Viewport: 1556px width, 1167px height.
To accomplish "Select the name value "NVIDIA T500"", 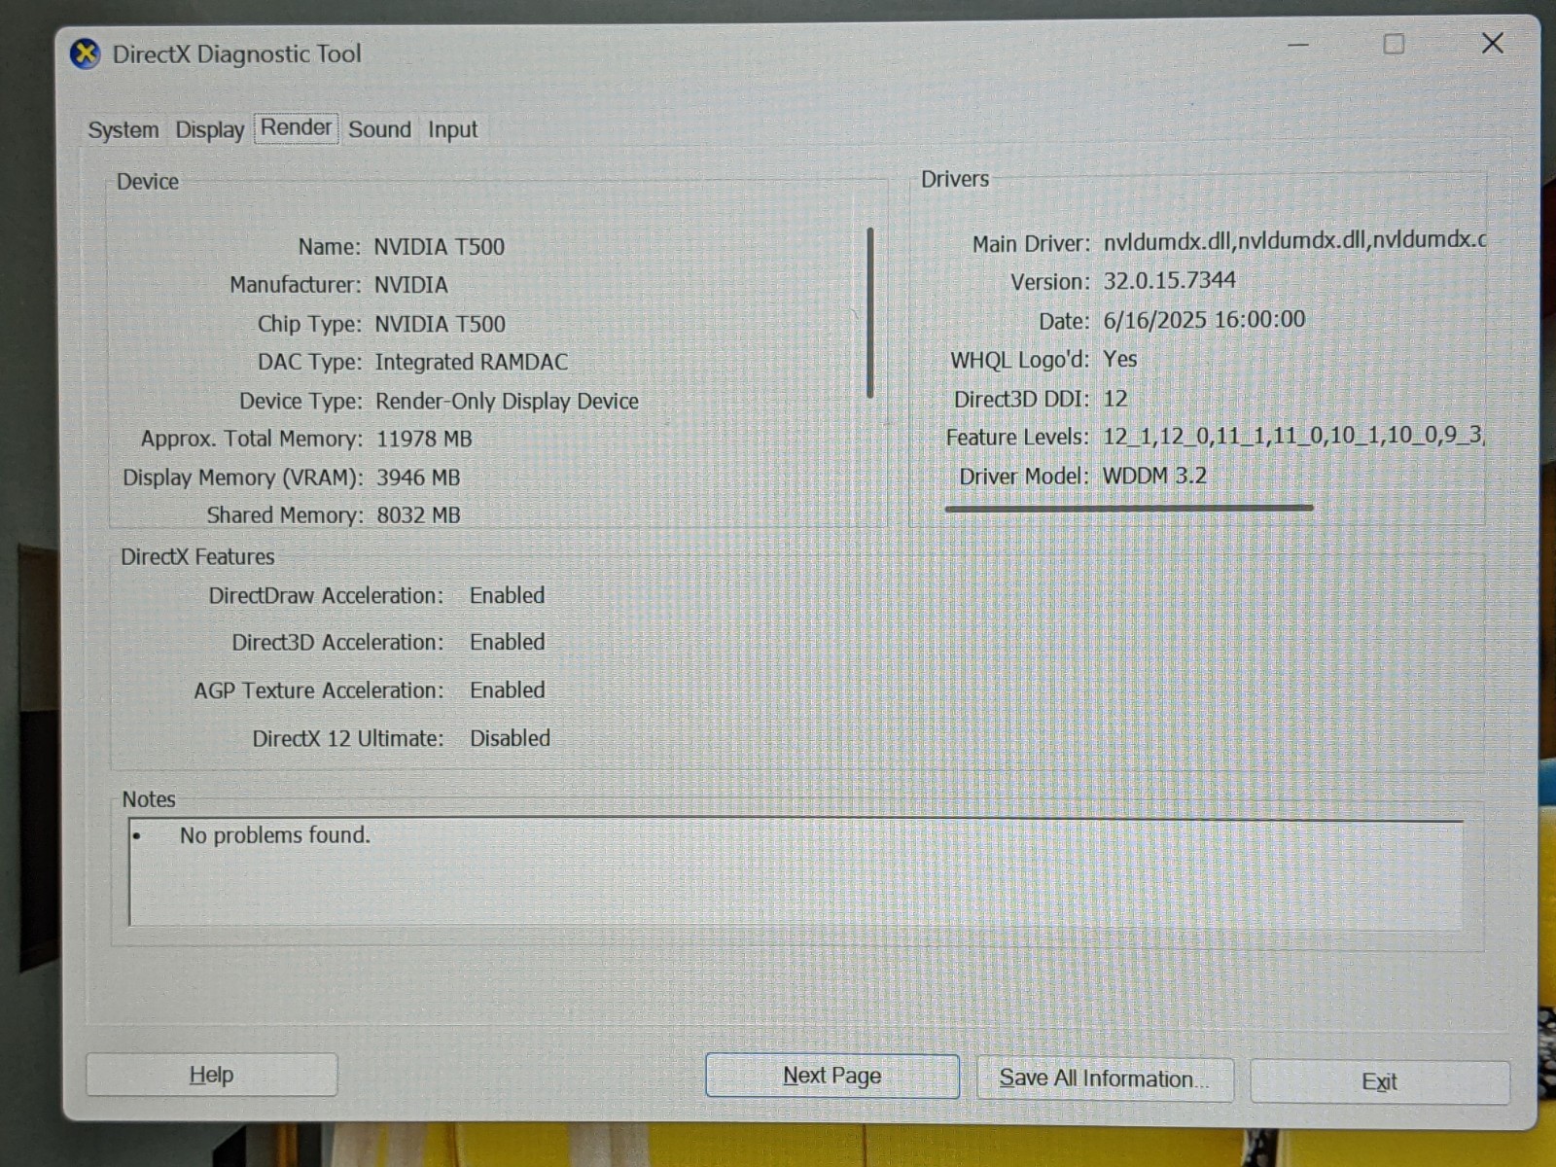I will click(x=440, y=247).
